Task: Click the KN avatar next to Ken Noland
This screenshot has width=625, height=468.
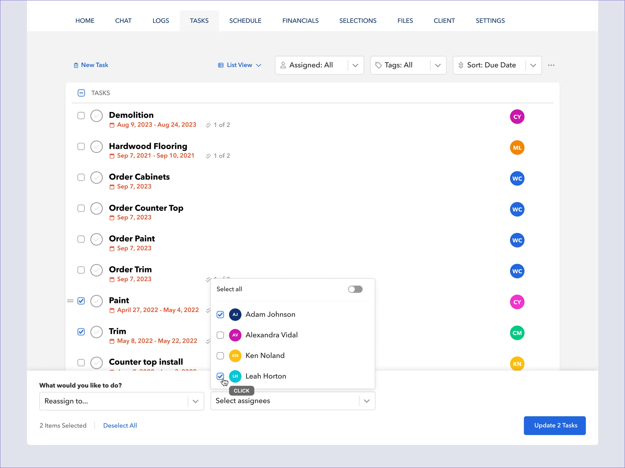Action: coord(235,356)
